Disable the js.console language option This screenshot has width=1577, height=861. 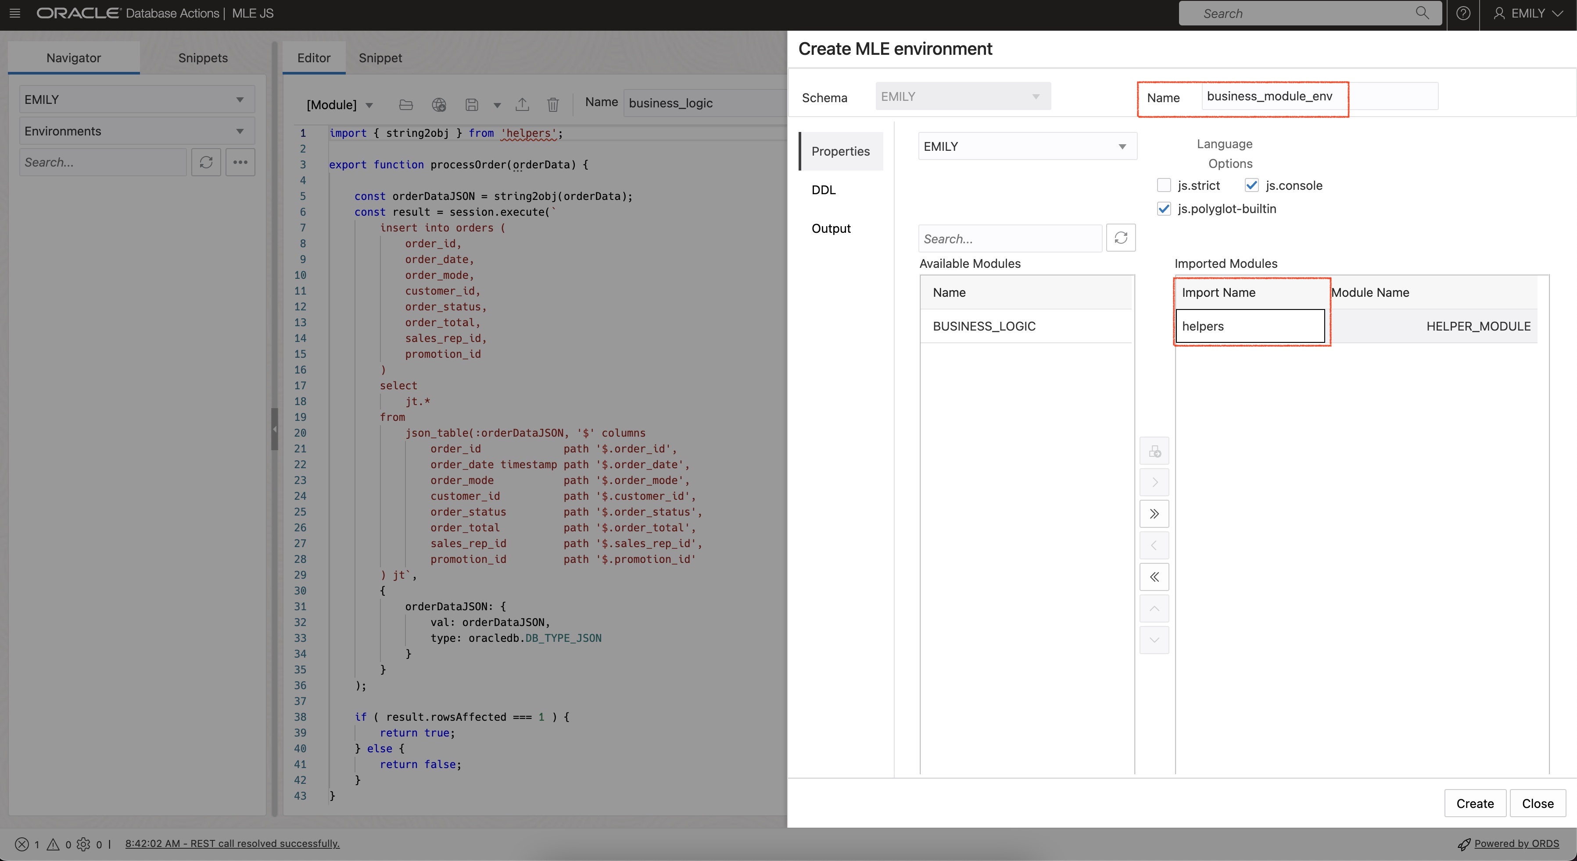click(x=1252, y=185)
